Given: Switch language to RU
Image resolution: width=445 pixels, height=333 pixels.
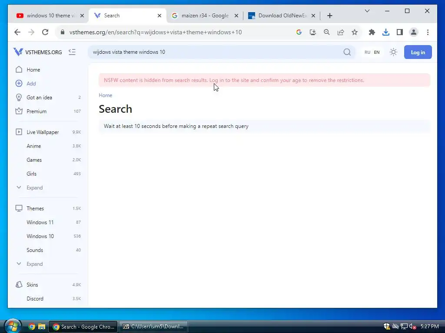Looking at the screenshot, I should coord(367,52).
